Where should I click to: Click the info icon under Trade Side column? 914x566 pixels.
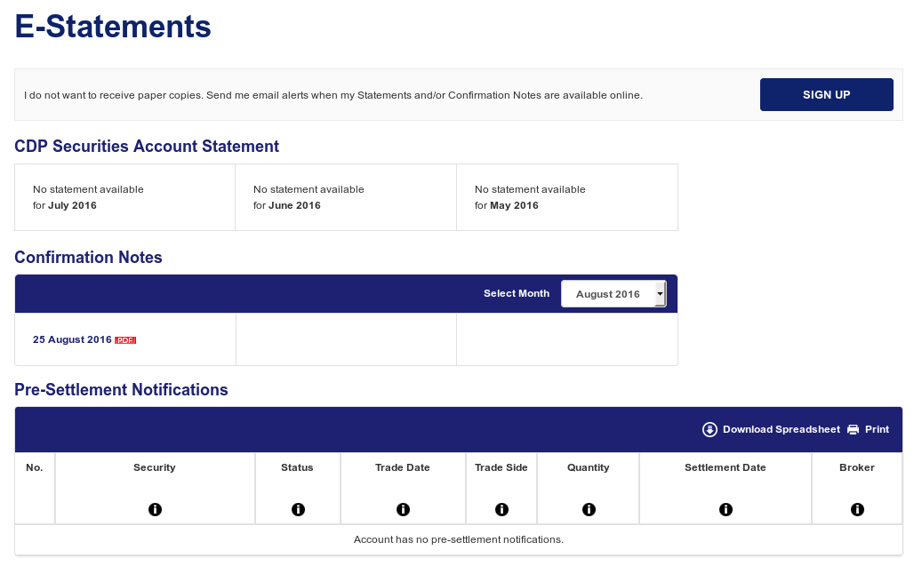501,509
